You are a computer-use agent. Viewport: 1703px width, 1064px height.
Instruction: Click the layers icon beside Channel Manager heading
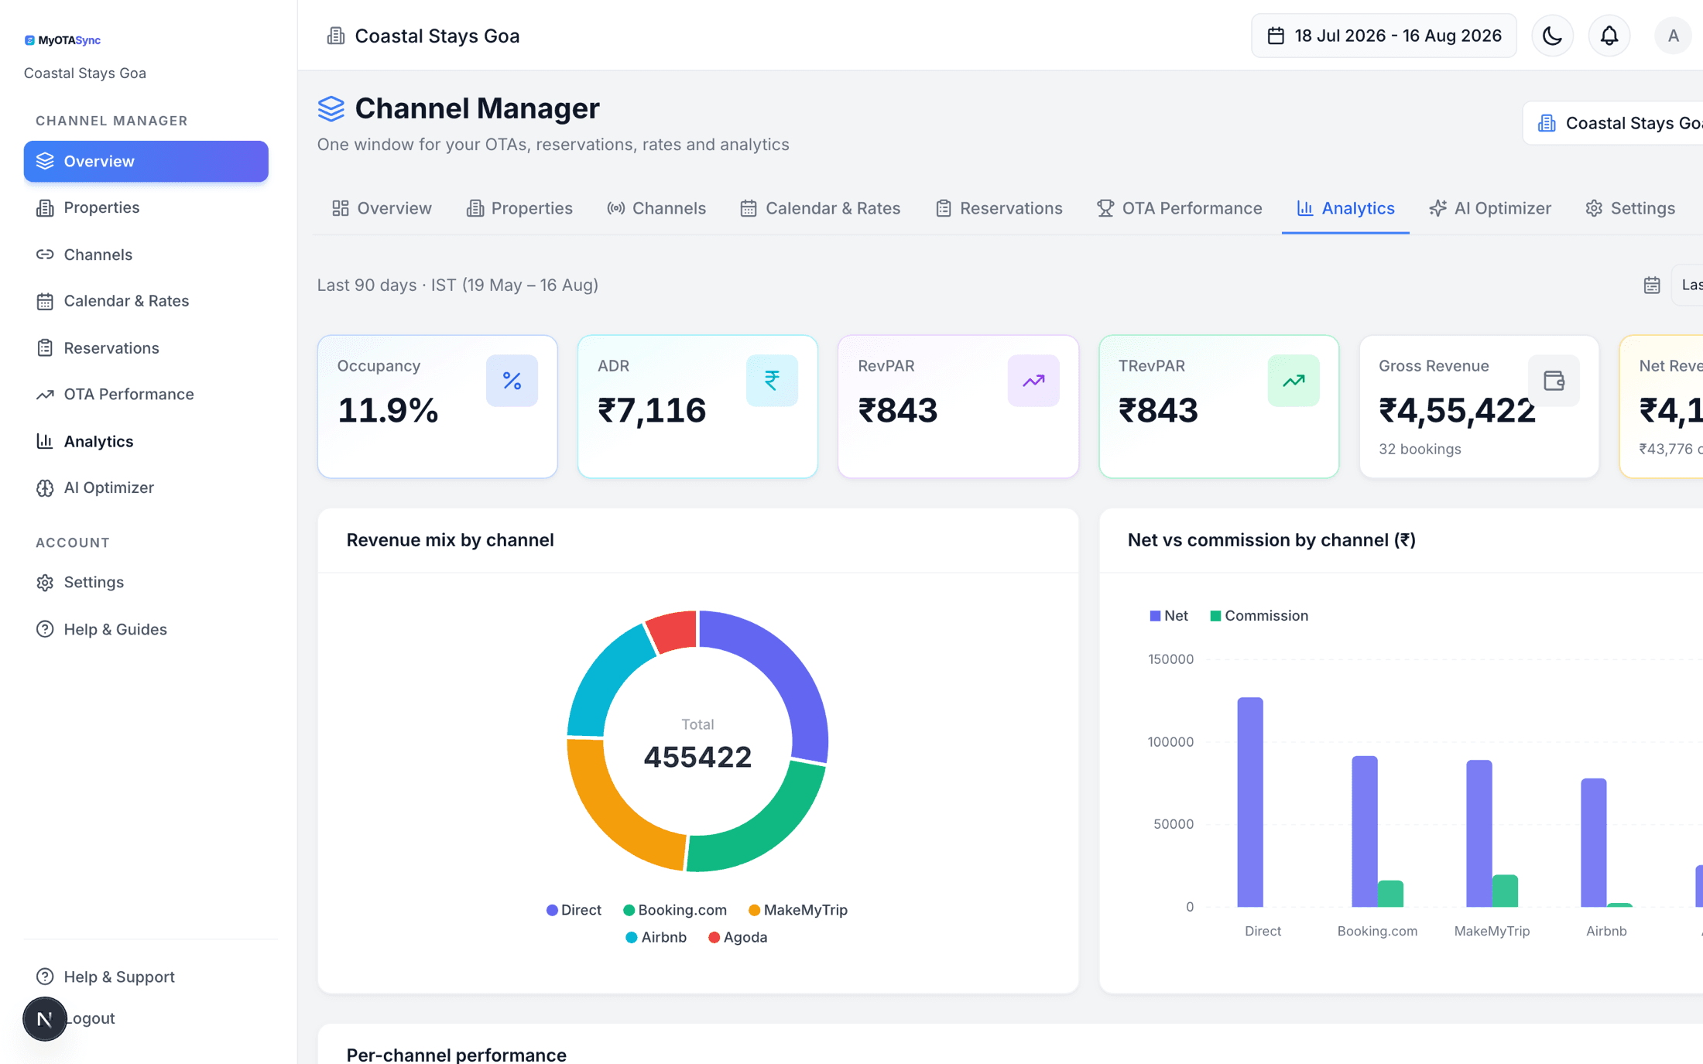pos(331,108)
